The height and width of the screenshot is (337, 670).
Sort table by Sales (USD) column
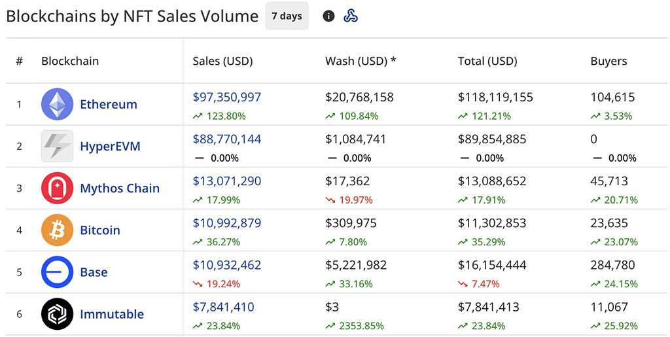point(222,61)
